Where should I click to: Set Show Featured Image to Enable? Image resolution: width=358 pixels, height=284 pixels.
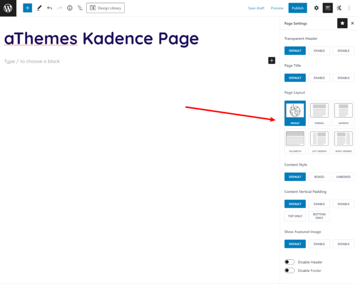319,244
